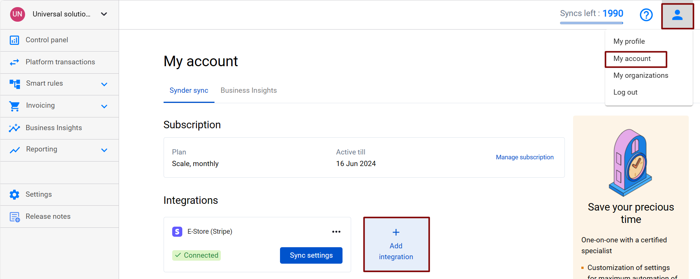
Task: Open Release notes in sidebar
Action: coord(60,217)
